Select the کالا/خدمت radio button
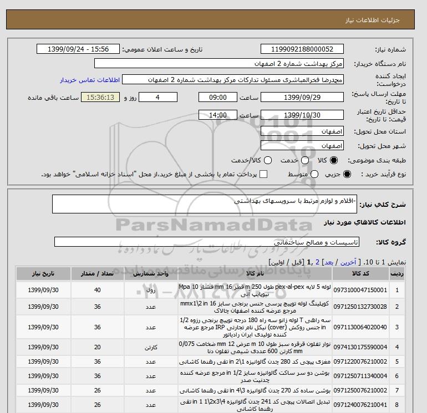This screenshot has height=413, width=427. [x=268, y=160]
